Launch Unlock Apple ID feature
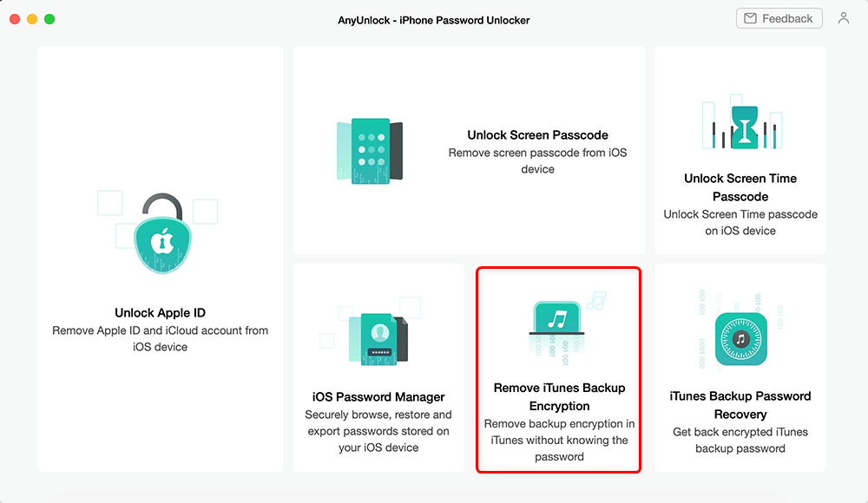This screenshot has height=503, width=868. point(161,260)
